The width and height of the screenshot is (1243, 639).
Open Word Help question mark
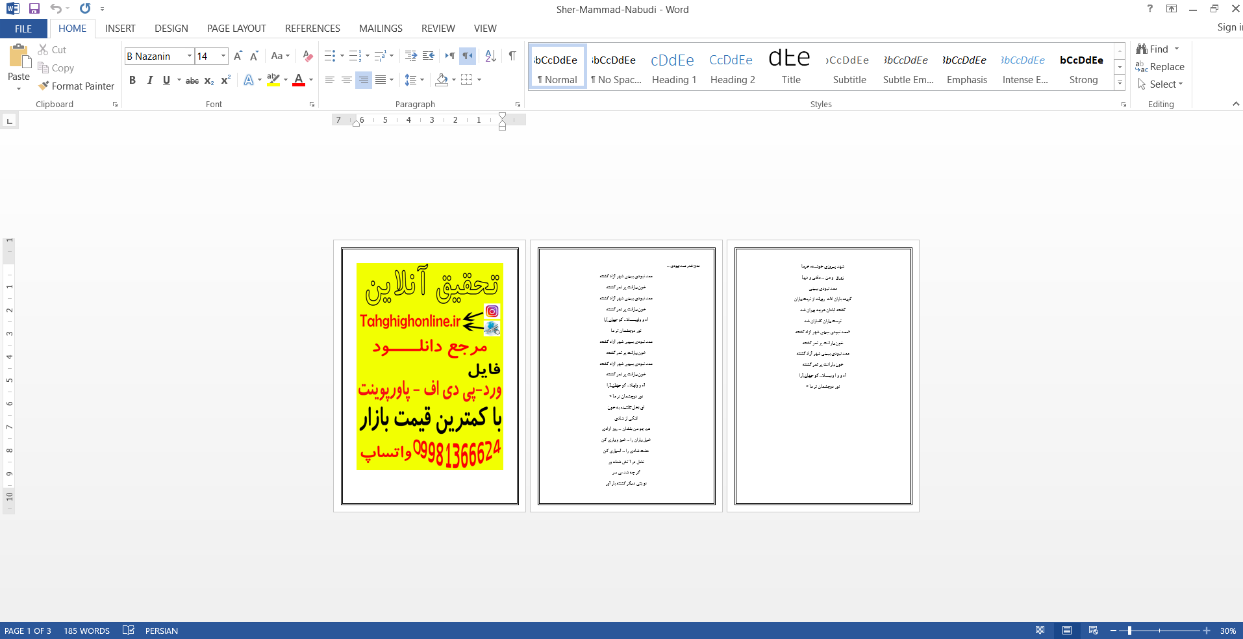click(1150, 9)
